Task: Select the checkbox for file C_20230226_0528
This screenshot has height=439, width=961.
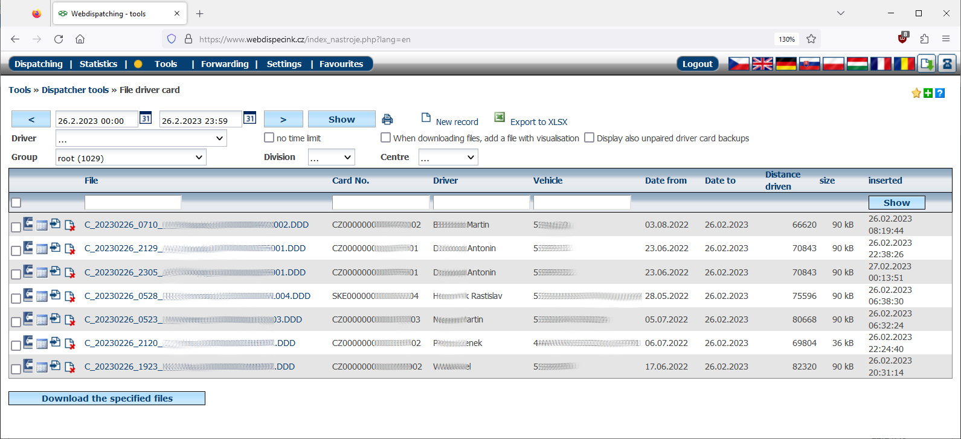Action: pos(16,298)
